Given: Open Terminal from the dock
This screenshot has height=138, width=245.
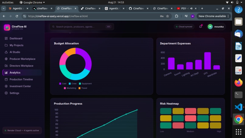Looking at the screenshot, I should (238, 95).
